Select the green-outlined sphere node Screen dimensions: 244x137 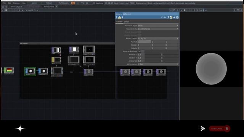coord(30,72)
